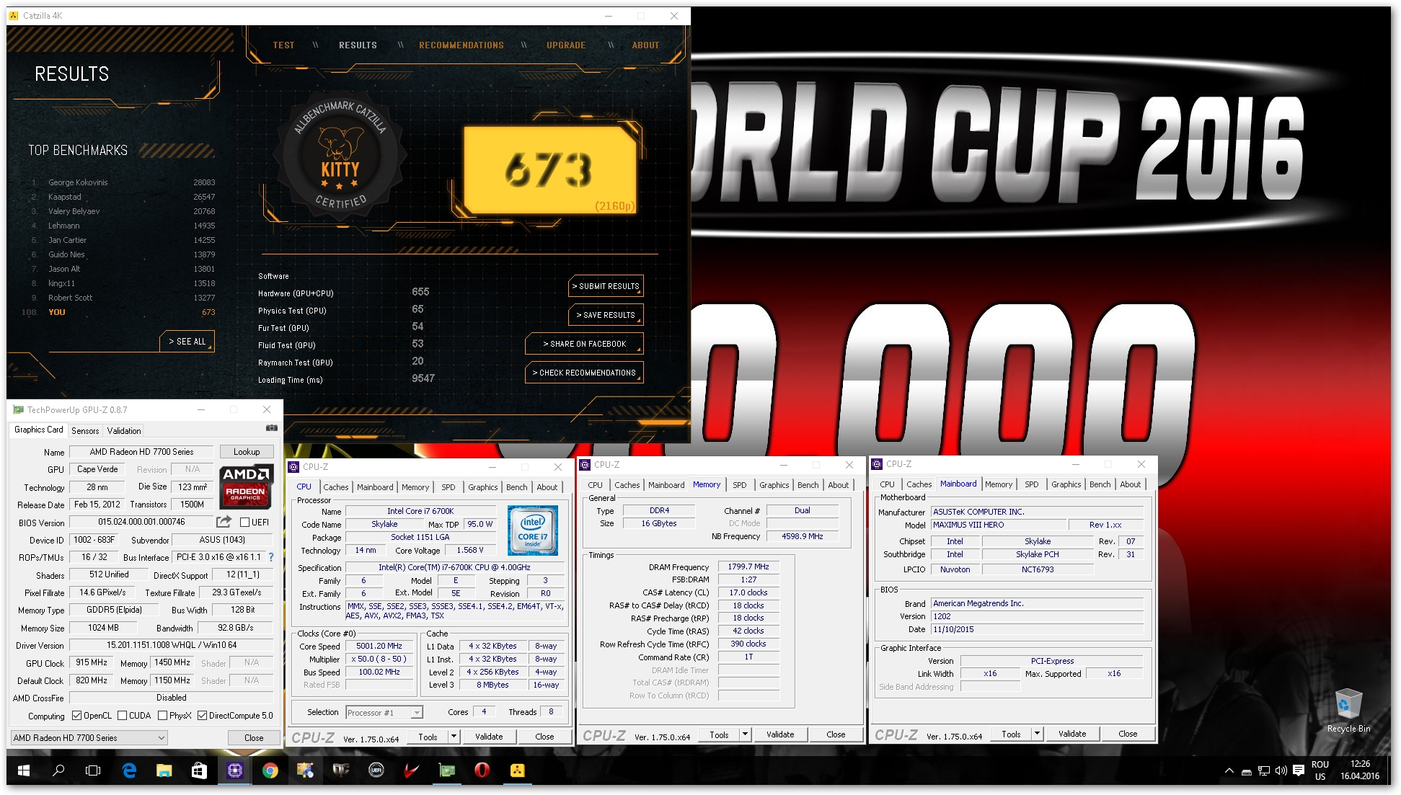Click the GPU-Z screenshot camera icon
Viewport: 1401px width, 795px height.
(271, 428)
